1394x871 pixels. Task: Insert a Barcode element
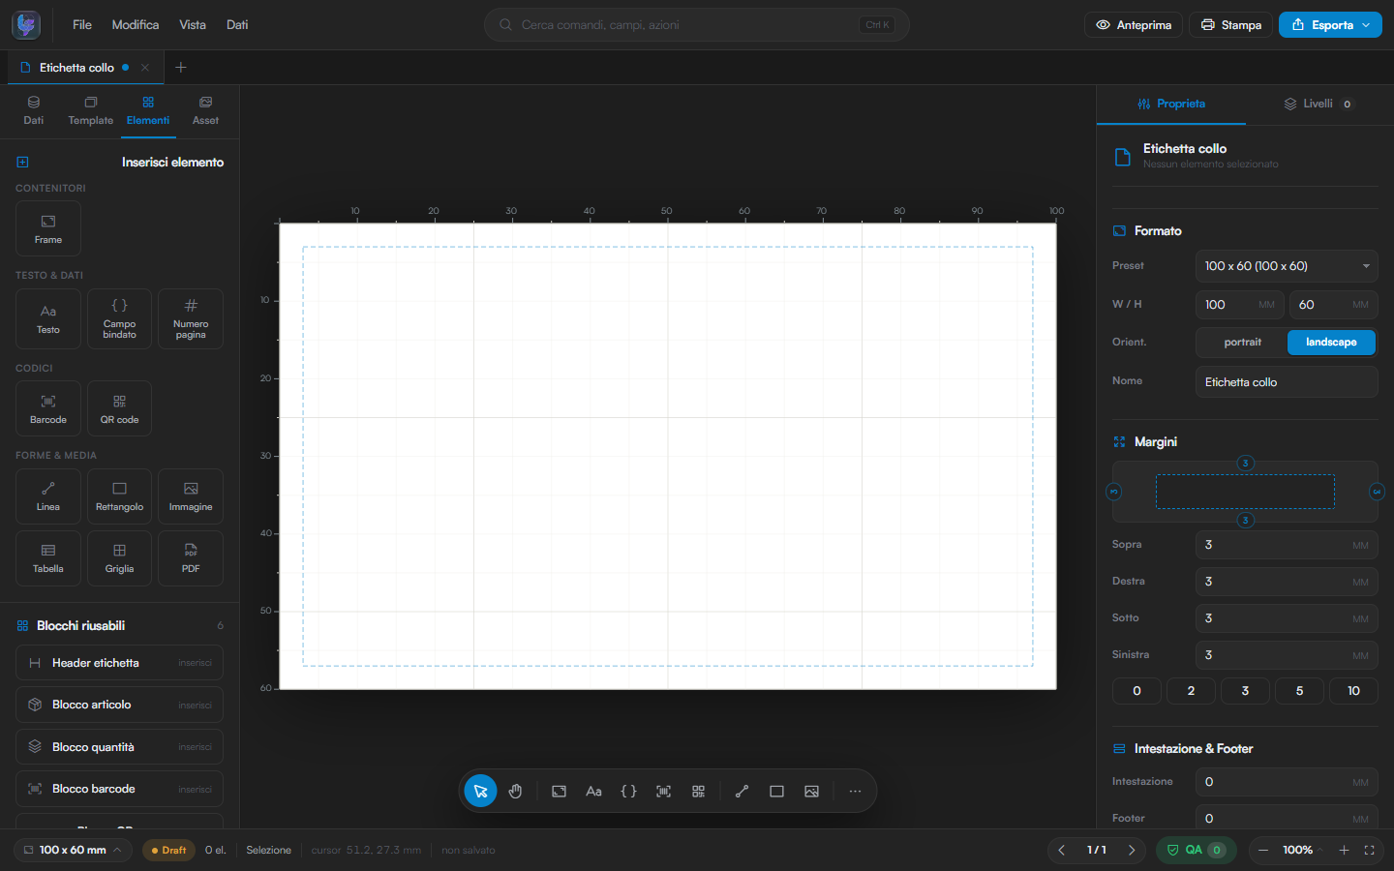coord(48,408)
